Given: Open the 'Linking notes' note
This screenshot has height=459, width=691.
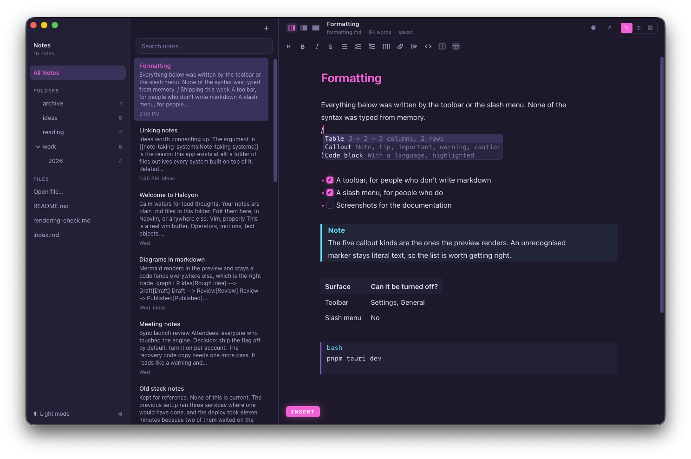Looking at the screenshot, I should coord(201,154).
